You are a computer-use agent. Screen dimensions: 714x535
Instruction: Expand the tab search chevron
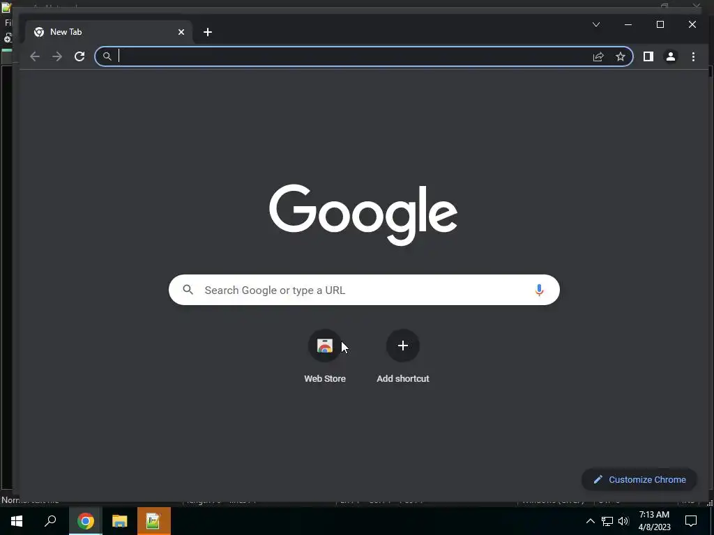point(596,24)
